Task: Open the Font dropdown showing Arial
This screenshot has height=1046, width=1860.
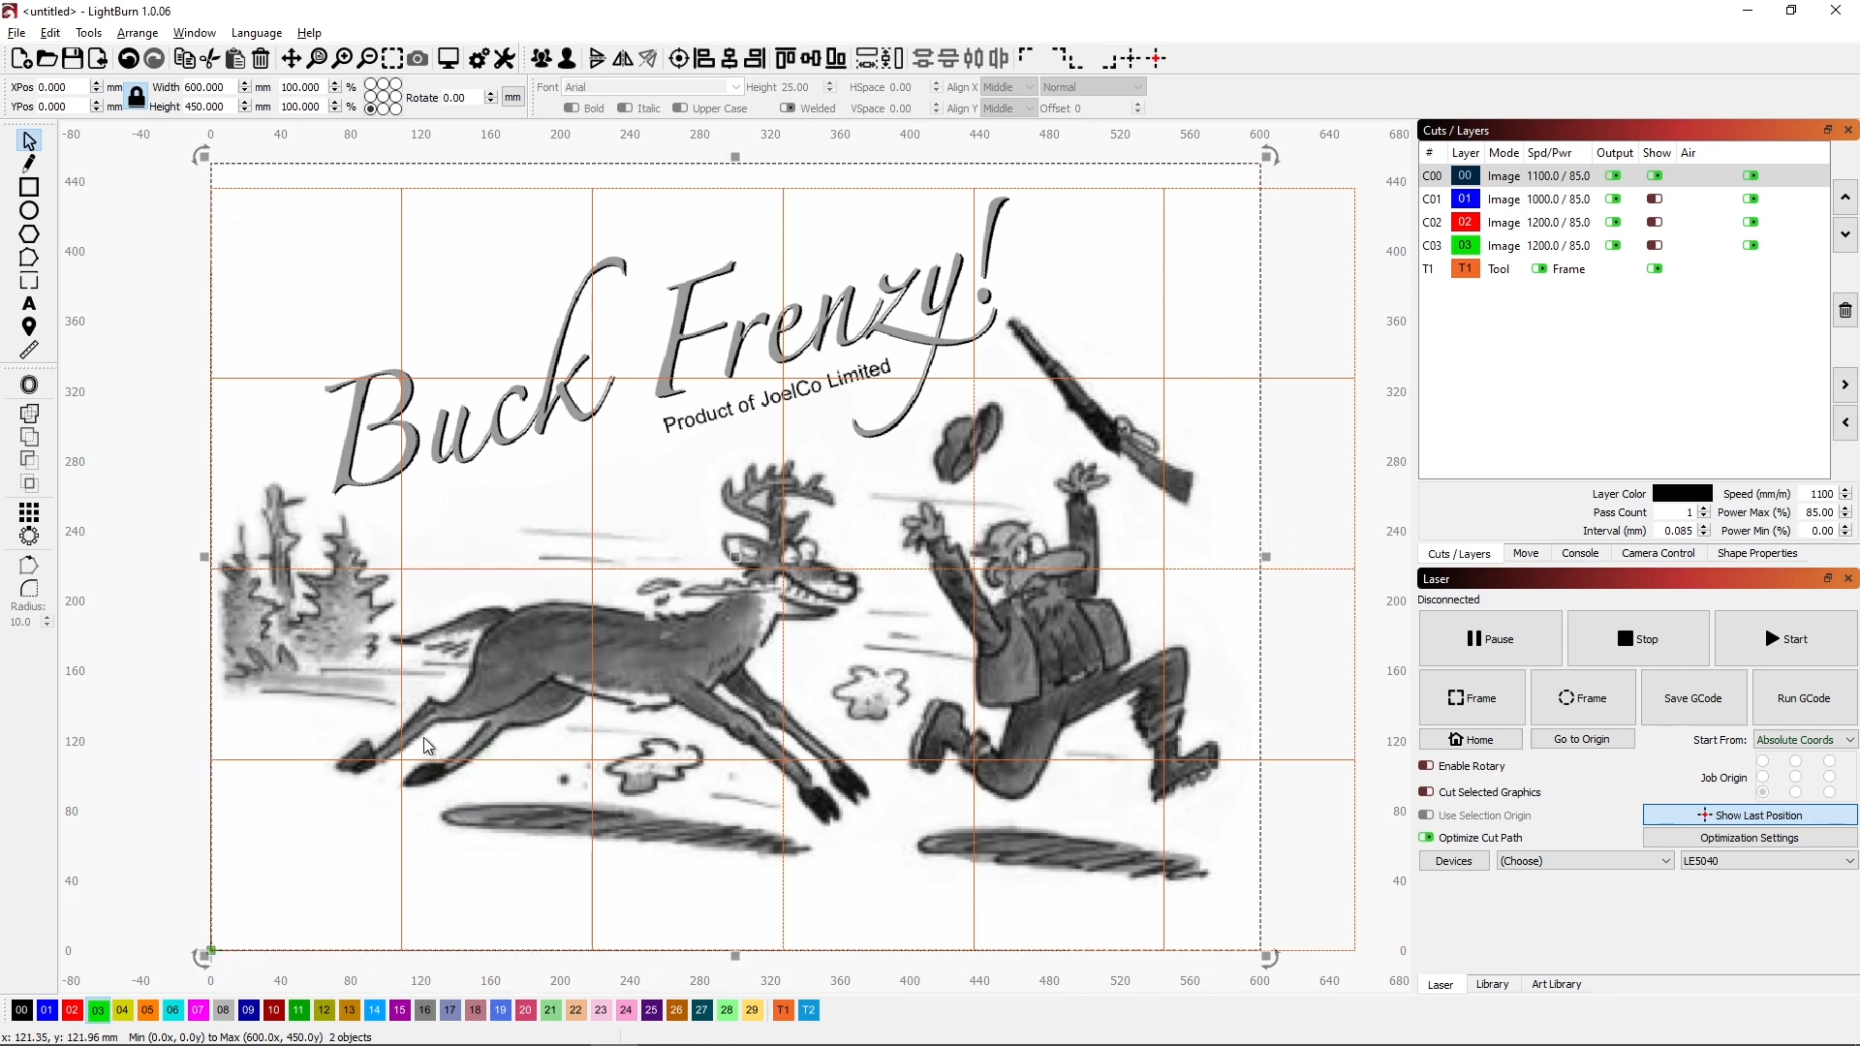Action: pyautogui.click(x=653, y=87)
